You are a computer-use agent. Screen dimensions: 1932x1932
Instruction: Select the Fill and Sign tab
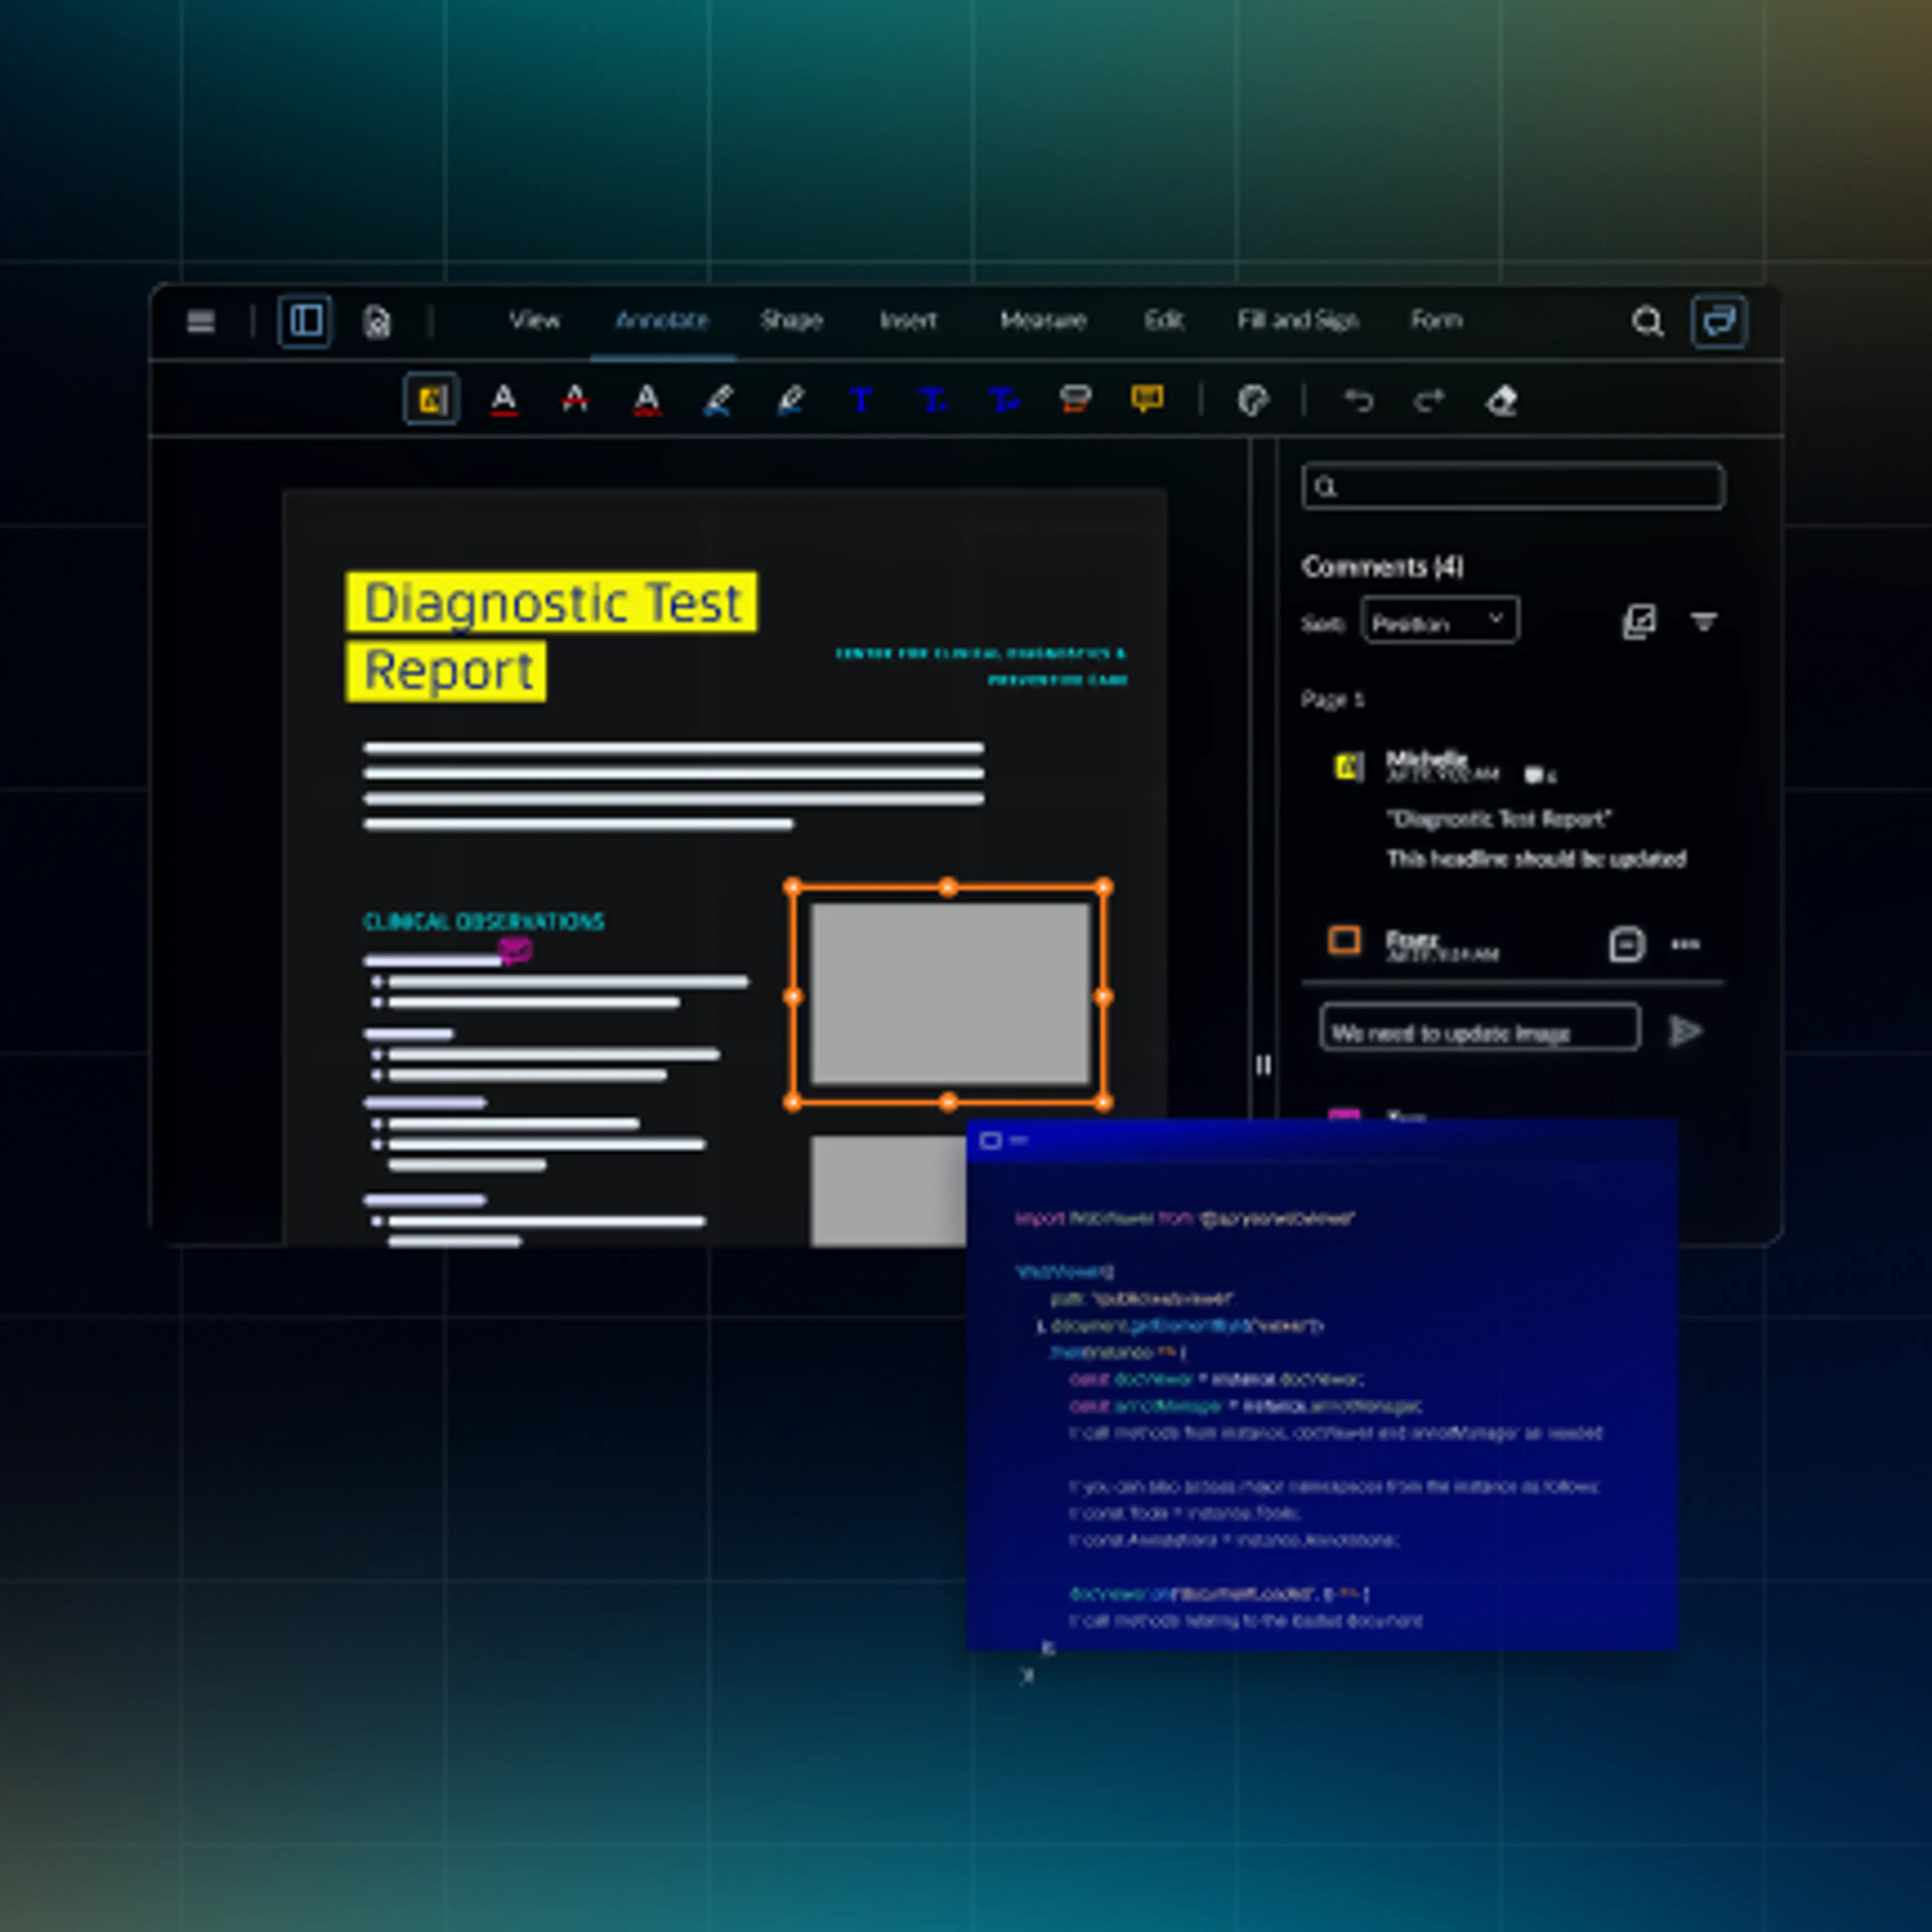pyautogui.click(x=1297, y=321)
